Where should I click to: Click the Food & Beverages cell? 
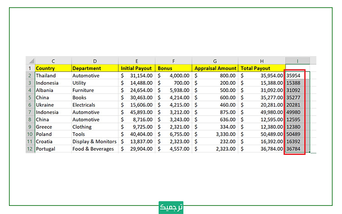(x=95, y=149)
